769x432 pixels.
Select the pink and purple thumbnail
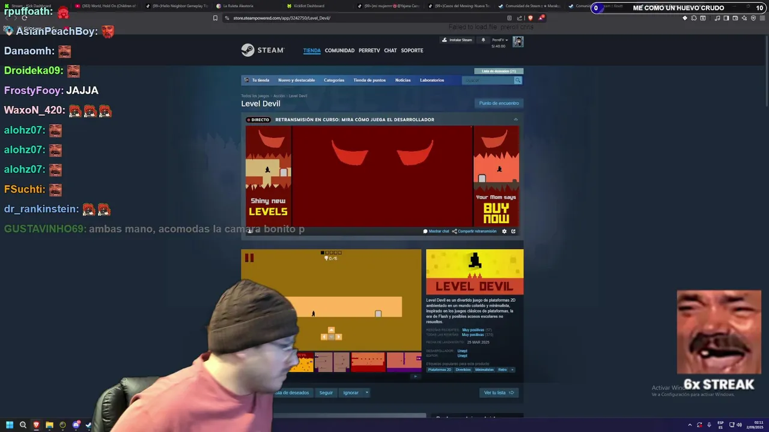coord(404,362)
